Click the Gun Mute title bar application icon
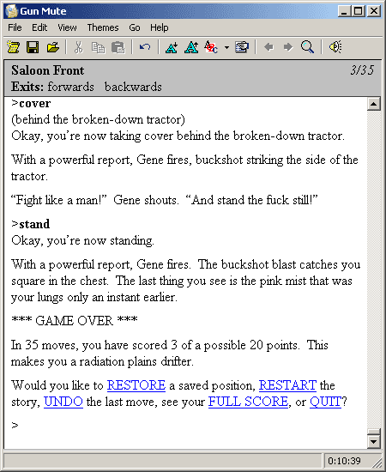 (x=11, y=11)
